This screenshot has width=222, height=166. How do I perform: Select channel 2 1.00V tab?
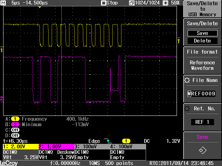[57, 147]
